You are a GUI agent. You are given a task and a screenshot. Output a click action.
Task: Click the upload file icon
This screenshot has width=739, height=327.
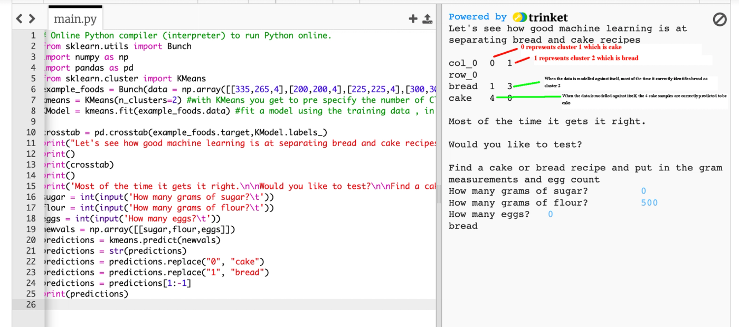pos(428,19)
